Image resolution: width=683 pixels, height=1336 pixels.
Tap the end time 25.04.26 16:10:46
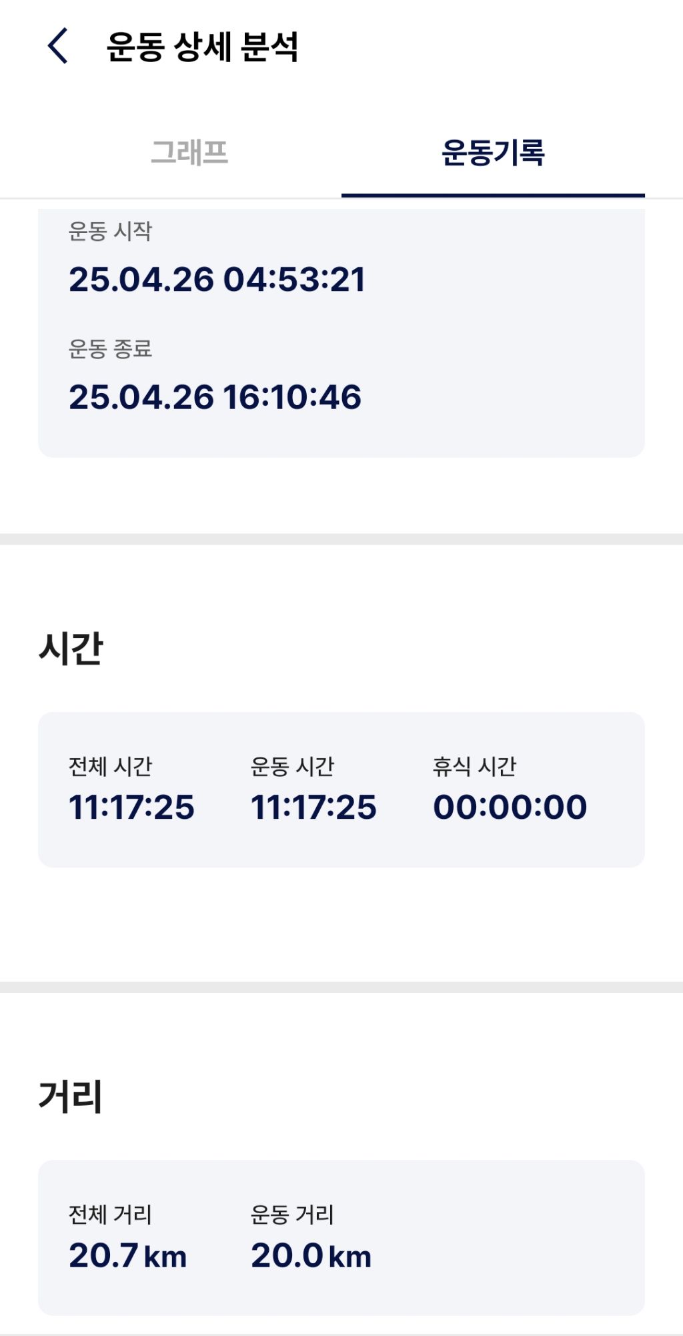[x=215, y=397]
